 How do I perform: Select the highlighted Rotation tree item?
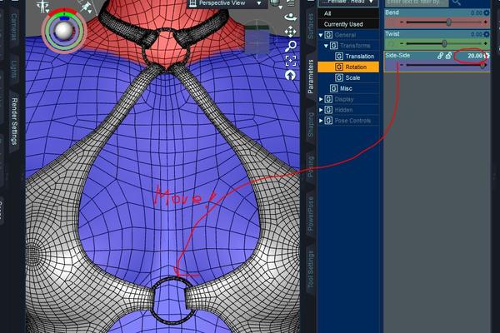pyautogui.click(x=348, y=67)
